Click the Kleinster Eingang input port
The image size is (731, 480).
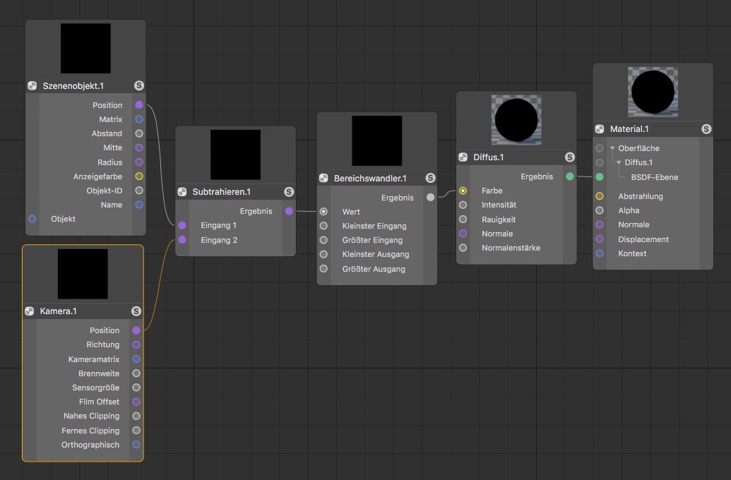click(x=323, y=226)
